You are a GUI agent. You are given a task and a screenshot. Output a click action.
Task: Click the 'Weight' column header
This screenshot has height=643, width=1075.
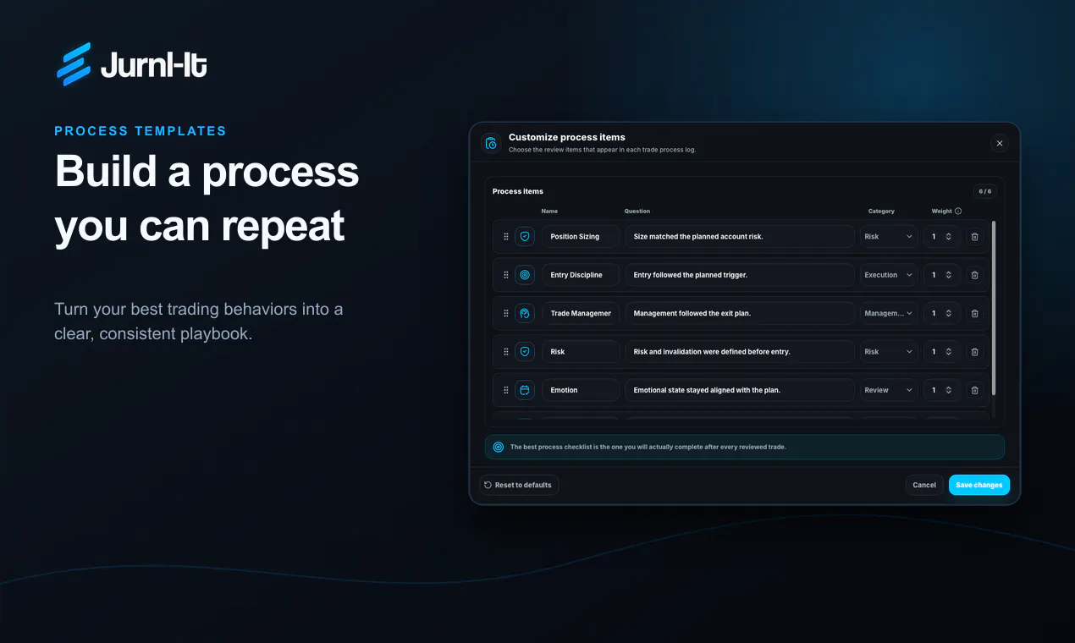pos(942,212)
